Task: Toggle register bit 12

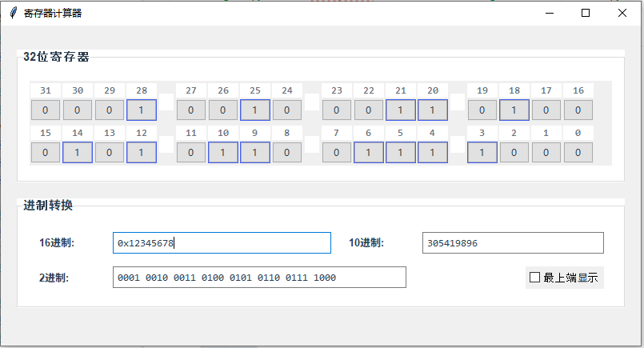Action: pyautogui.click(x=142, y=152)
